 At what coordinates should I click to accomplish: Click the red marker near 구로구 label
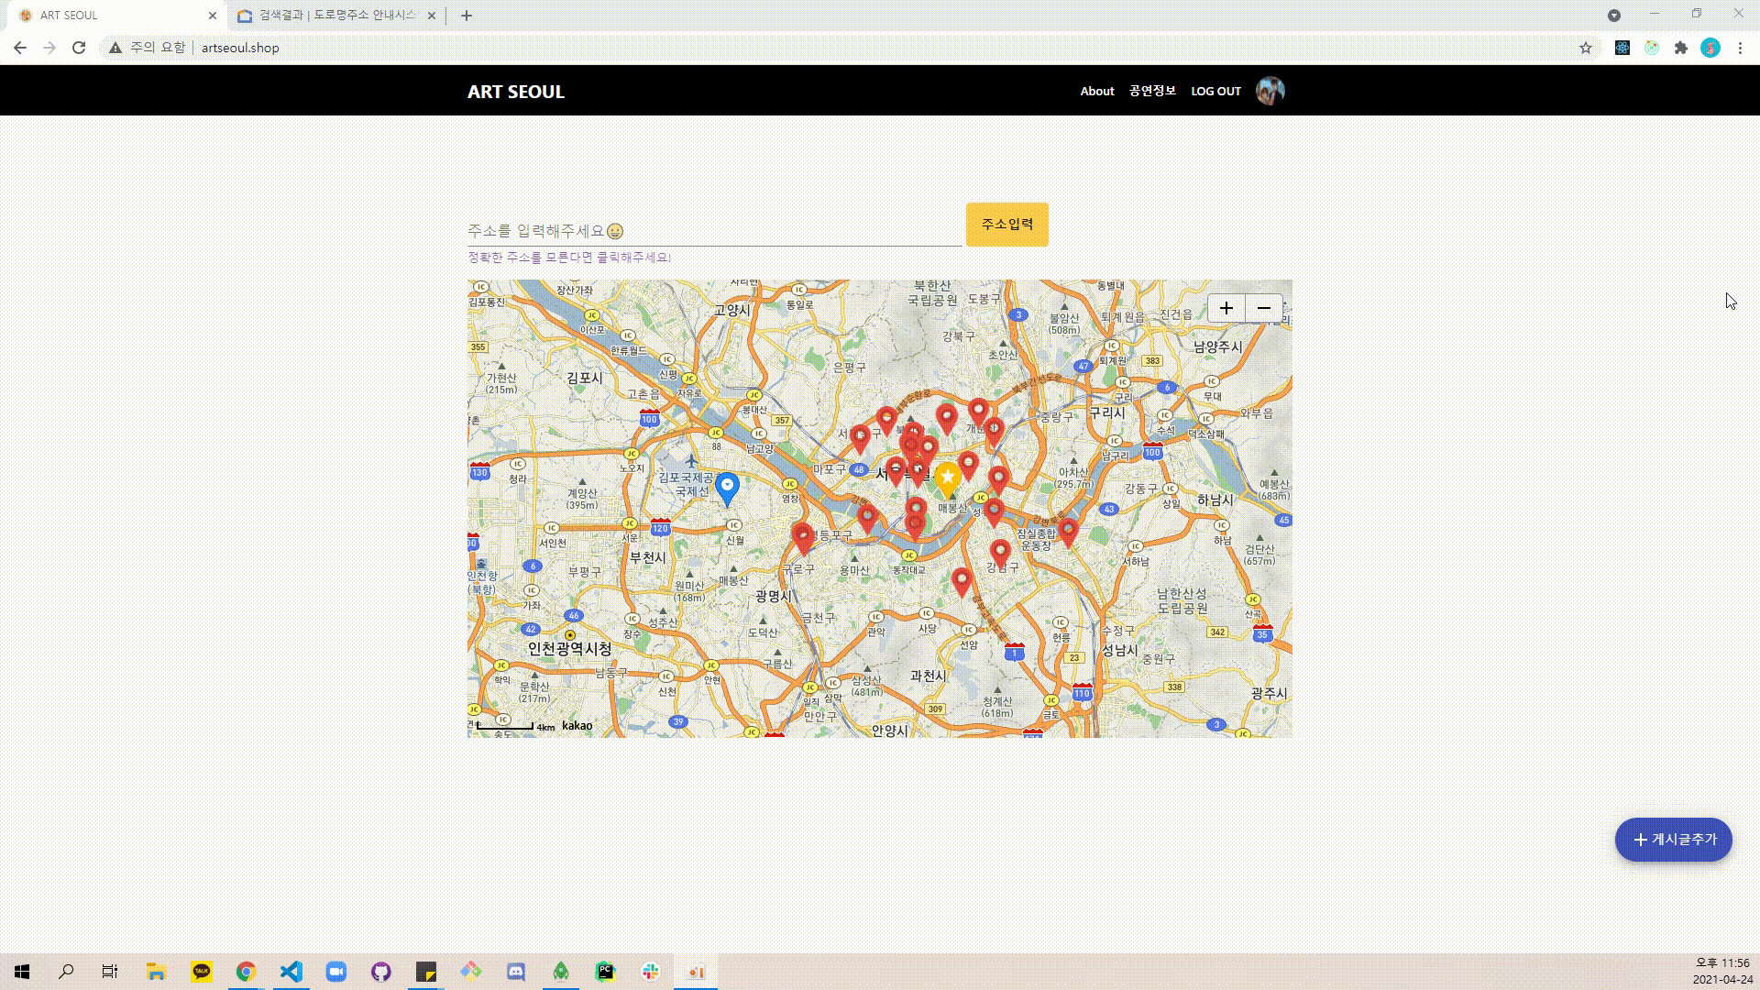click(x=803, y=538)
